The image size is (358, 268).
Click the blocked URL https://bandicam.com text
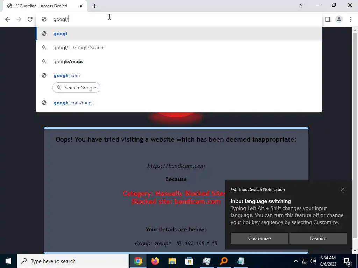coord(176,166)
